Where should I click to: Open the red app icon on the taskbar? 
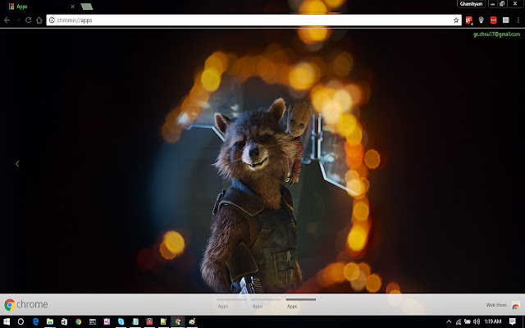pyautogui.click(x=149, y=321)
